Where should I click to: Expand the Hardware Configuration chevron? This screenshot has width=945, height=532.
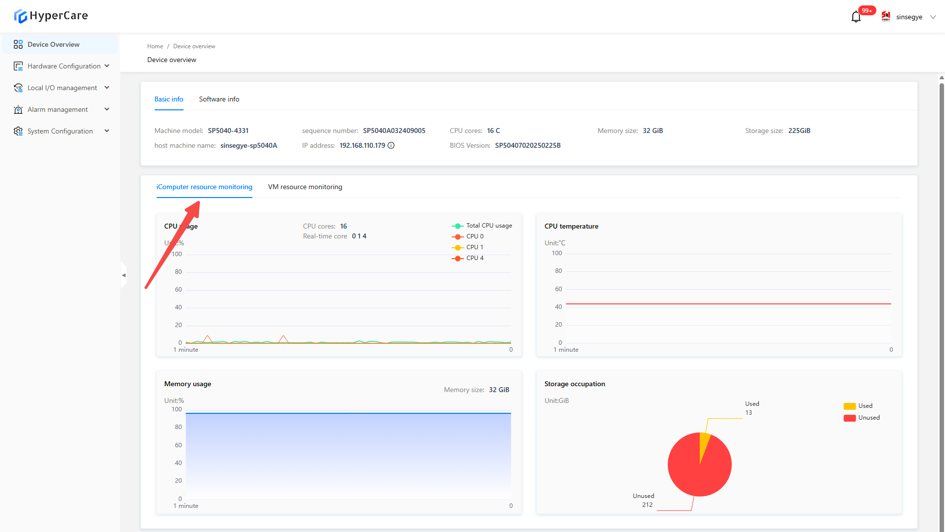[x=107, y=66]
